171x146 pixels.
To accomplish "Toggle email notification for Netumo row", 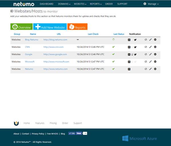I will (129, 69).
